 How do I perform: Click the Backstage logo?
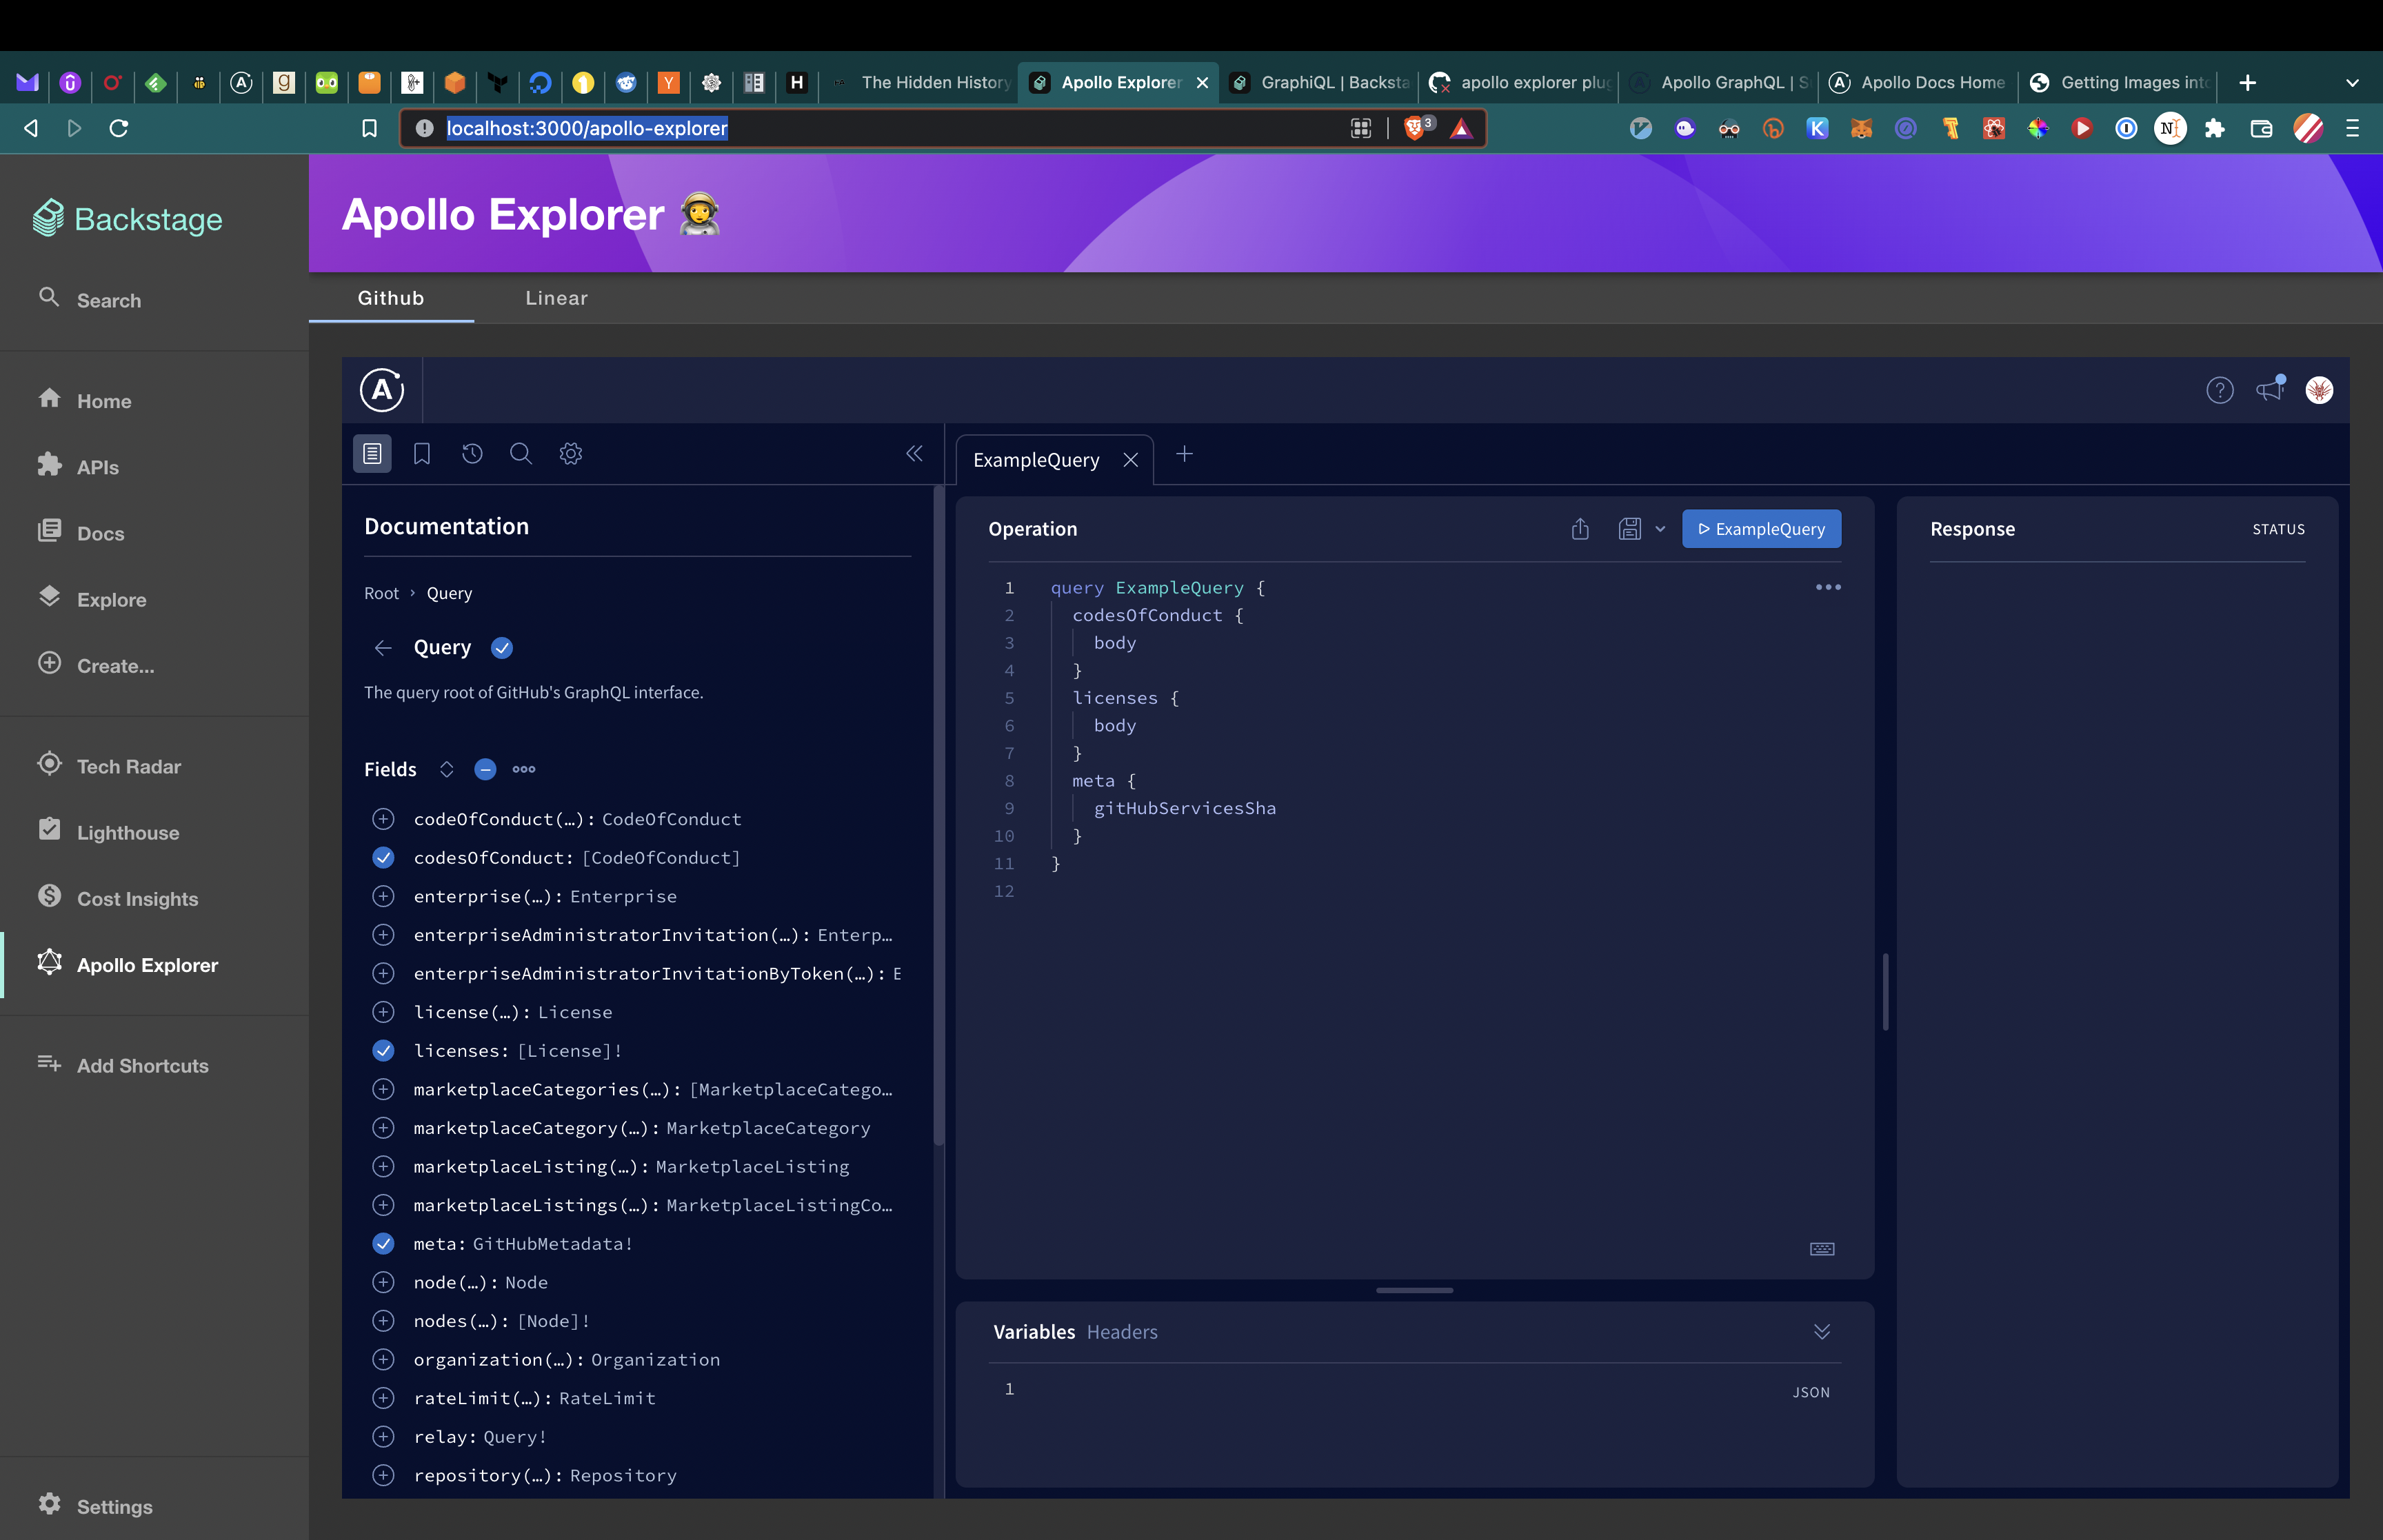(128, 219)
